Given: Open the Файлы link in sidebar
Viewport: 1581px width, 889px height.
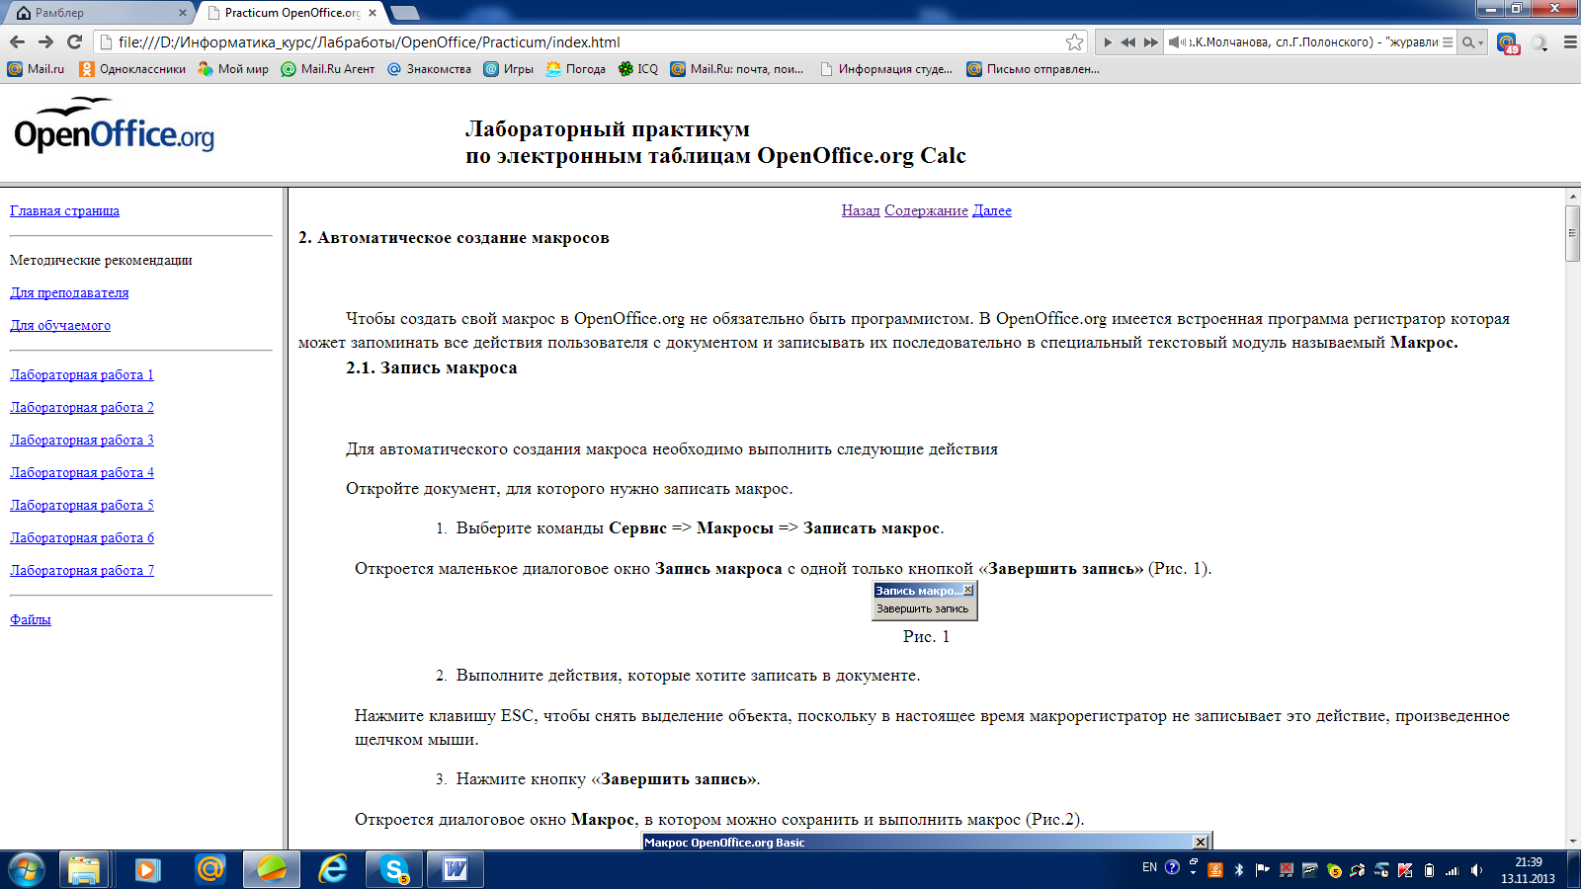Looking at the screenshot, I should [31, 619].
